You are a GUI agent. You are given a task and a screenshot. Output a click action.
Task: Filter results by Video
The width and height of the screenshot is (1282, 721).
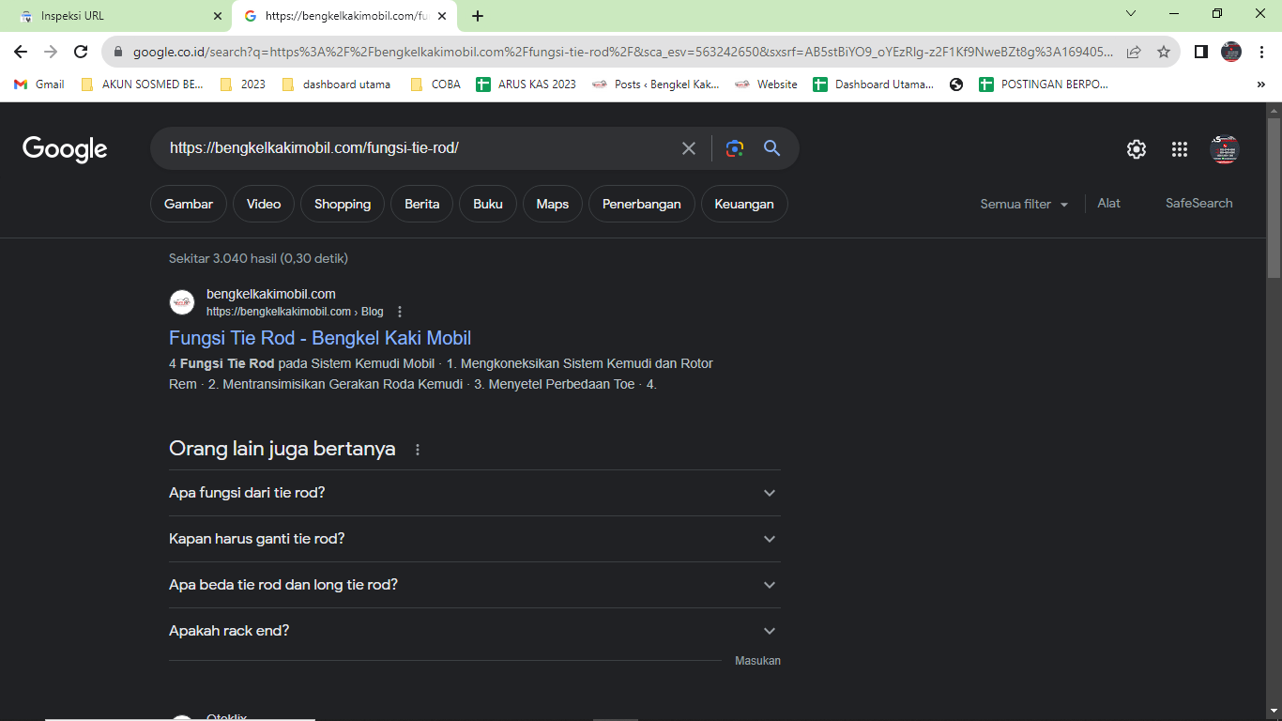coord(264,204)
